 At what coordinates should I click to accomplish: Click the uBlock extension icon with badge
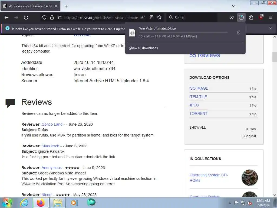[x=261, y=17]
